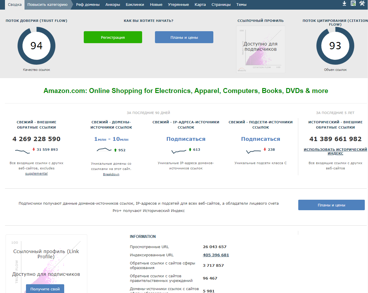The height and width of the screenshot is (293, 368).
Task: Click Качество ссылок caption
Action: tap(36, 70)
